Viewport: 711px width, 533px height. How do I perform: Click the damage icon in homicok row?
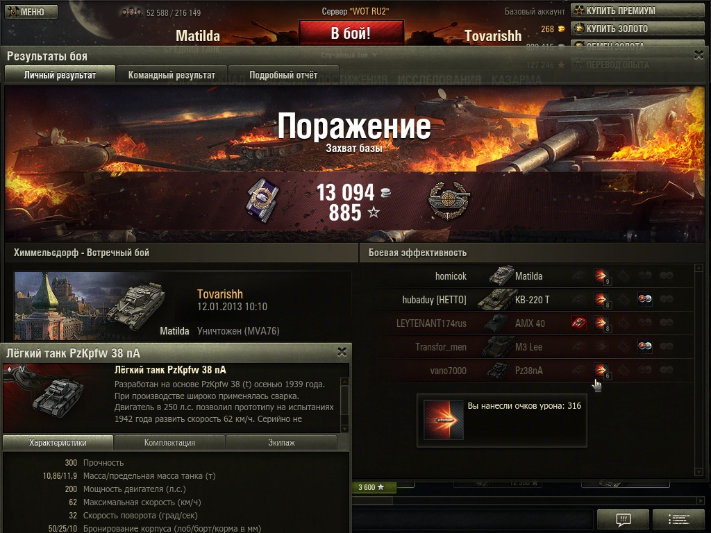click(601, 275)
